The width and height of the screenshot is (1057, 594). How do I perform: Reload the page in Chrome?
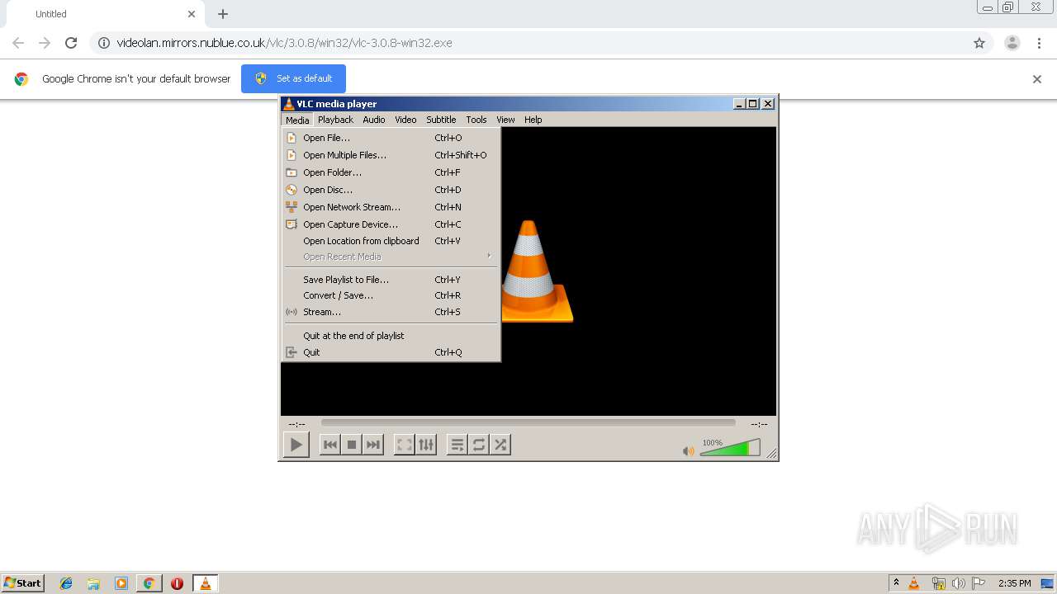(x=71, y=43)
